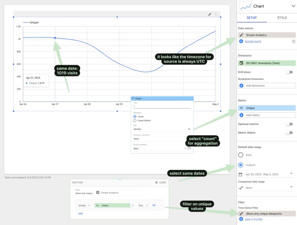Open the Type dropdown showing Number

(162, 129)
